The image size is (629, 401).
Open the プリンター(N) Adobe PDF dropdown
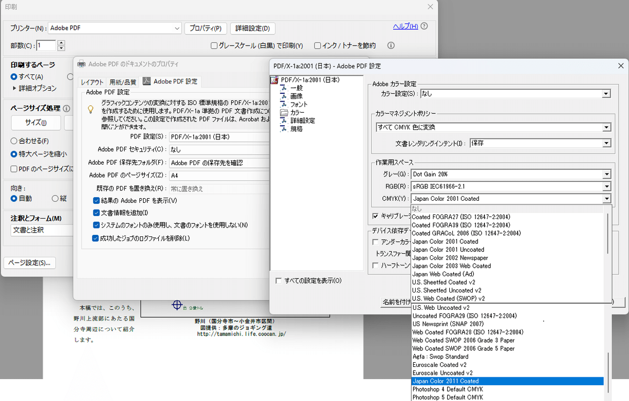114,28
